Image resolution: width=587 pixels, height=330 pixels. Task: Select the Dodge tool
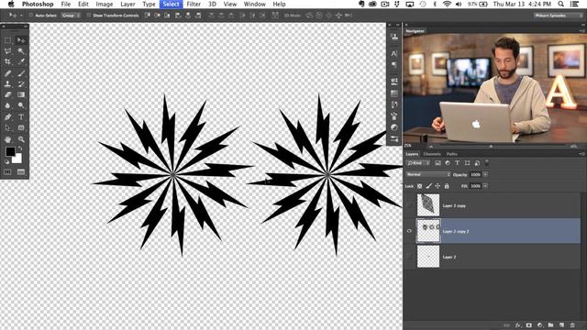(x=21, y=105)
